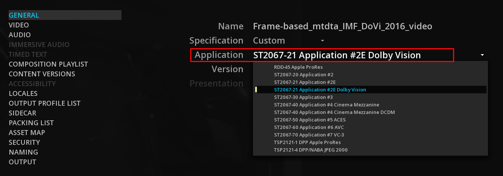Image resolution: width=503 pixels, height=176 pixels.
Task: Choose ST2067-20 Application #2
Action: 303,75
